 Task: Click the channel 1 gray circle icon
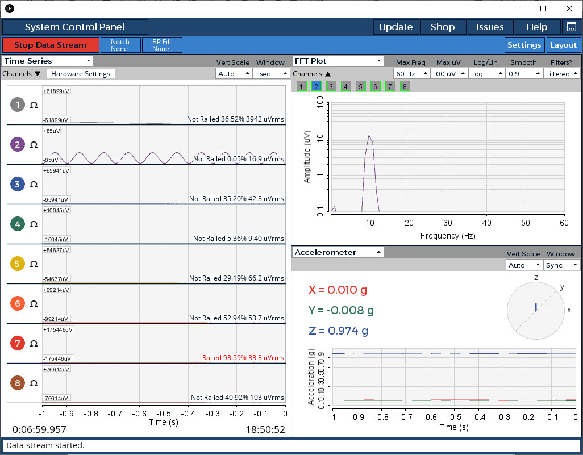18,105
